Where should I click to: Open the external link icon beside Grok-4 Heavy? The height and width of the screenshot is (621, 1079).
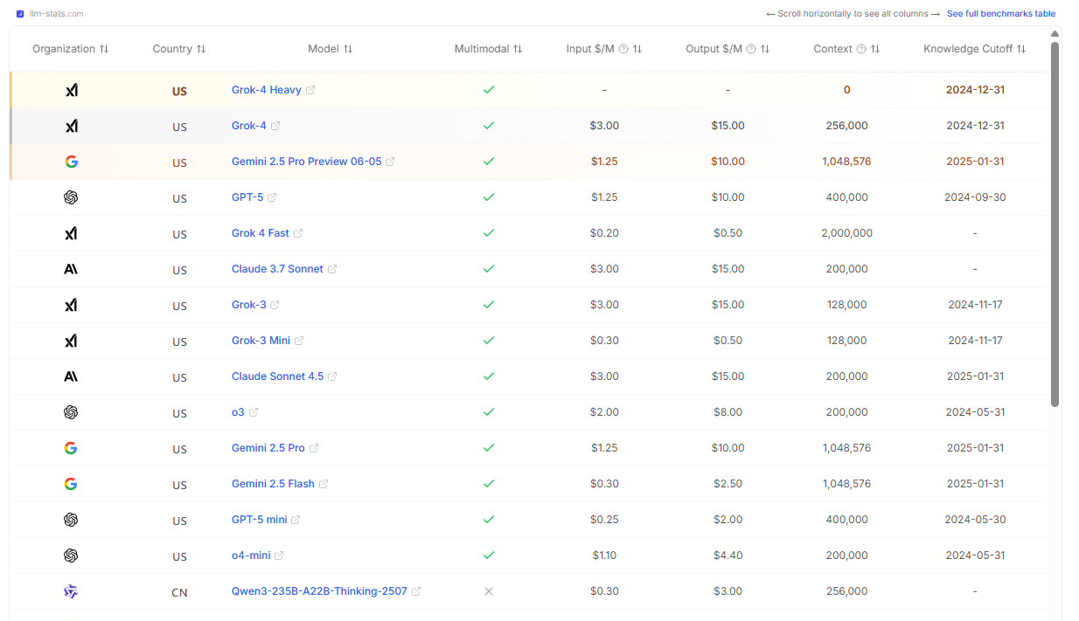pos(310,90)
